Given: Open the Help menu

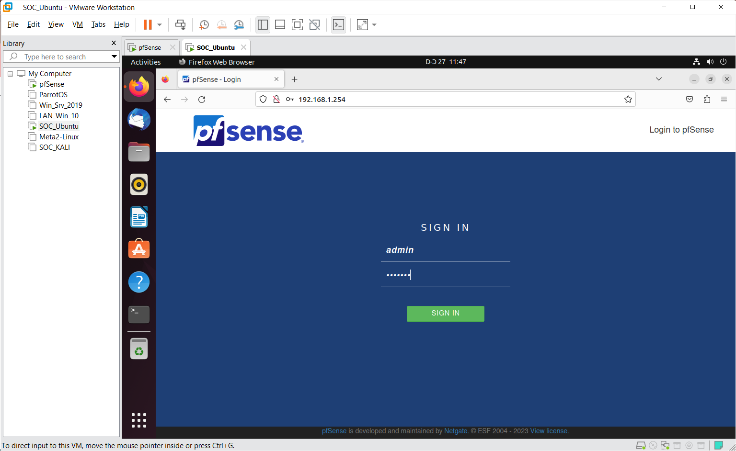Looking at the screenshot, I should click(122, 24).
